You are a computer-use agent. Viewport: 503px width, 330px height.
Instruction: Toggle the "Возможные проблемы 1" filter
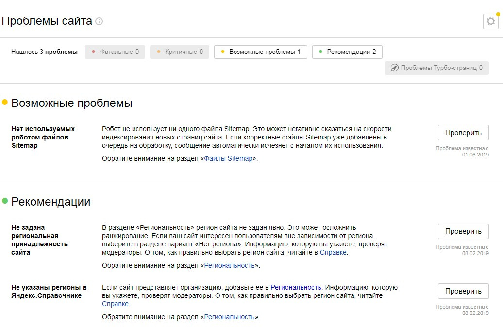coord(260,52)
